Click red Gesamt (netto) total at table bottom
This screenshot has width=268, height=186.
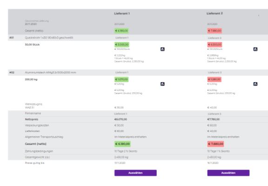click(215, 144)
